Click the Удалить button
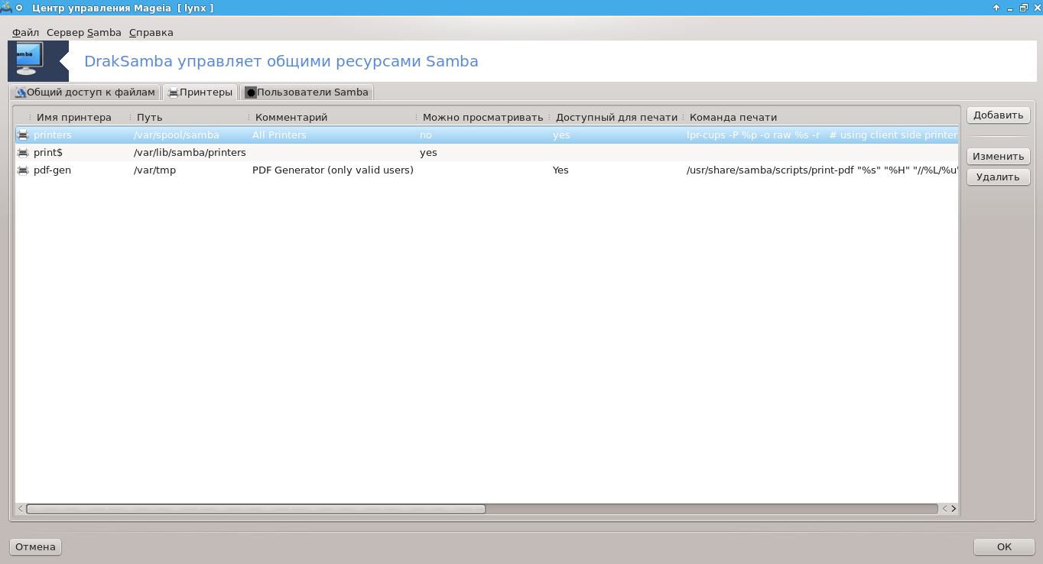Screen dimensions: 1043x564 (x=998, y=177)
